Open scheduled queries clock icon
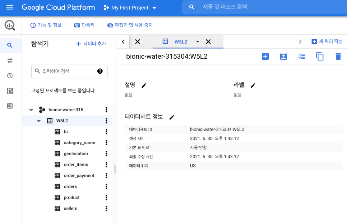The height and width of the screenshot is (224, 347). click(x=10, y=76)
